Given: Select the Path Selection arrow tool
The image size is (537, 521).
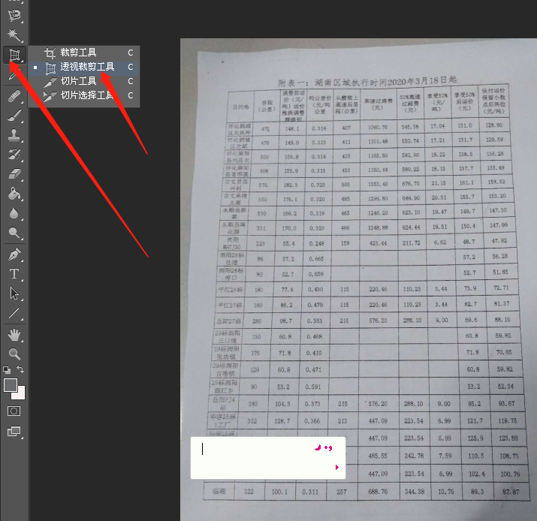Looking at the screenshot, I should click(x=14, y=294).
